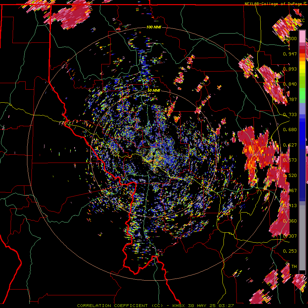Viewport: 308px width, 308px height.
Task: Pick the gray segment of the color scale
Action: [302, 238]
